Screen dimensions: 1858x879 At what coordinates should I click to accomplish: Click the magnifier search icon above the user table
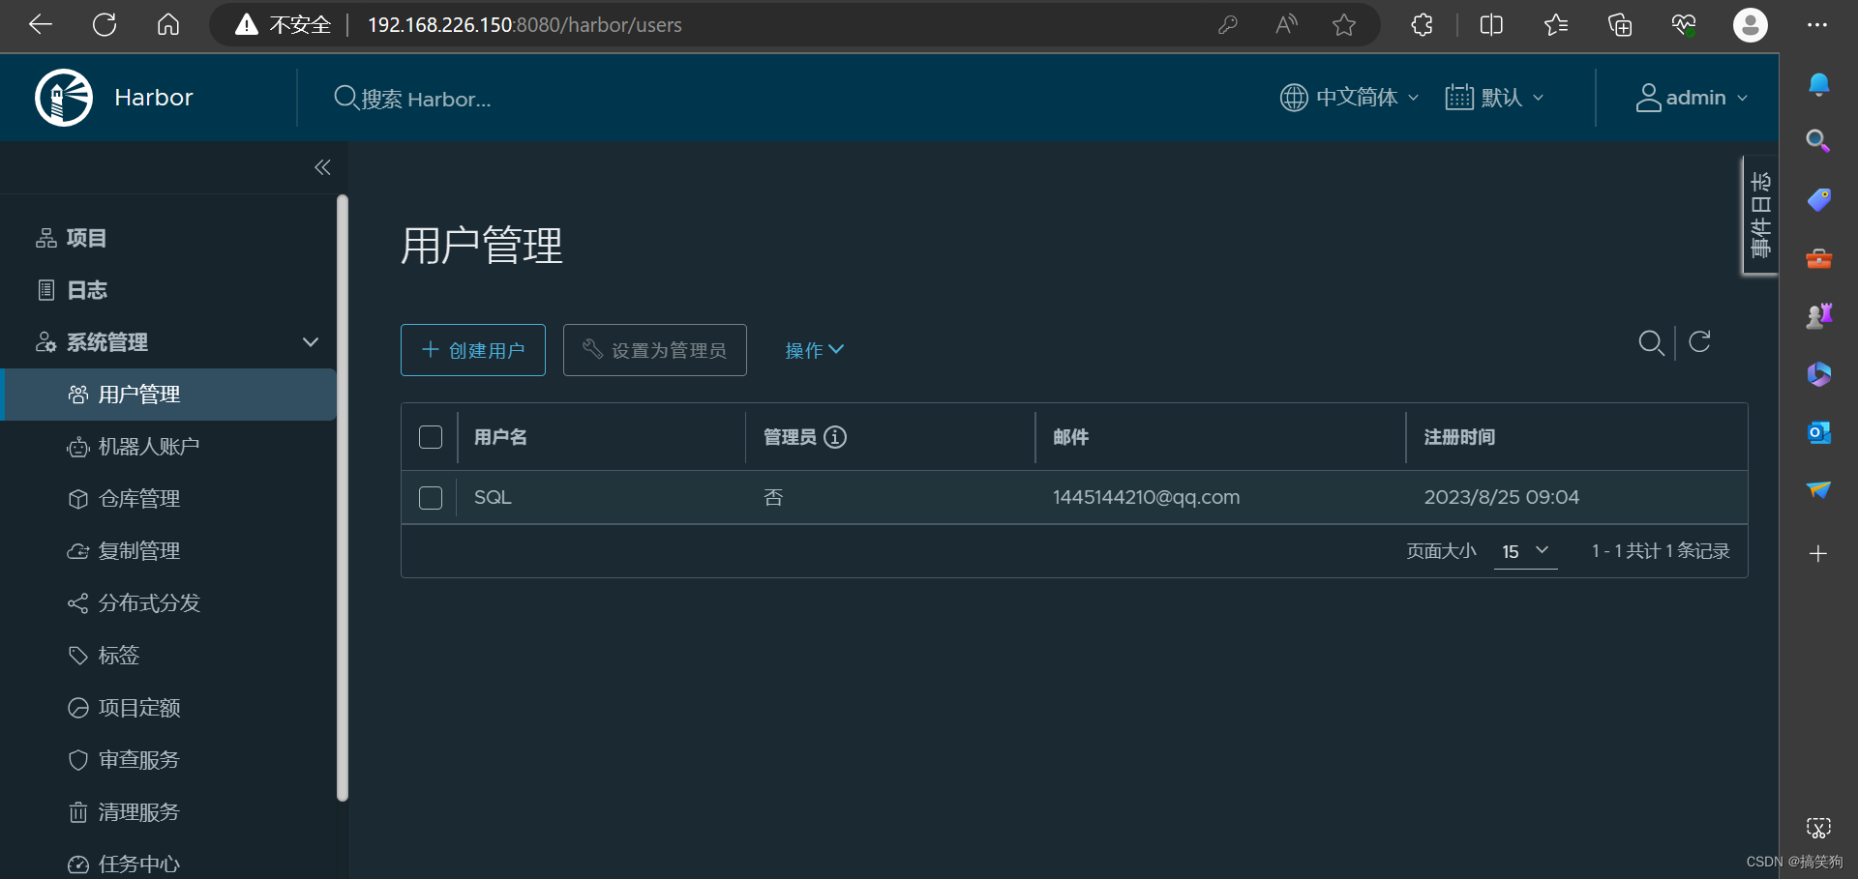pos(1651,342)
